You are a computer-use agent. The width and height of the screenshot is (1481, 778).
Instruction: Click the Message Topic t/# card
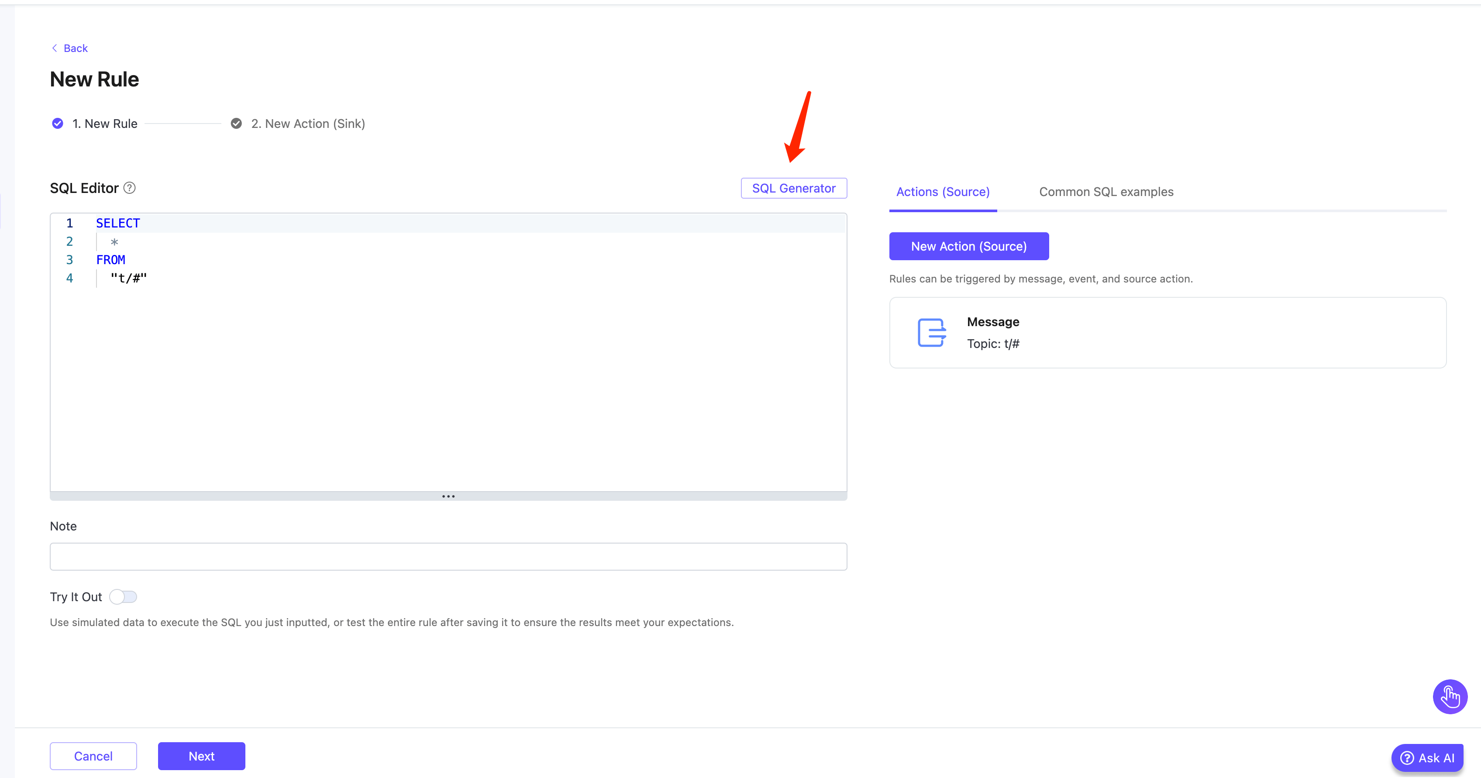pyautogui.click(x=1167, y=332)
